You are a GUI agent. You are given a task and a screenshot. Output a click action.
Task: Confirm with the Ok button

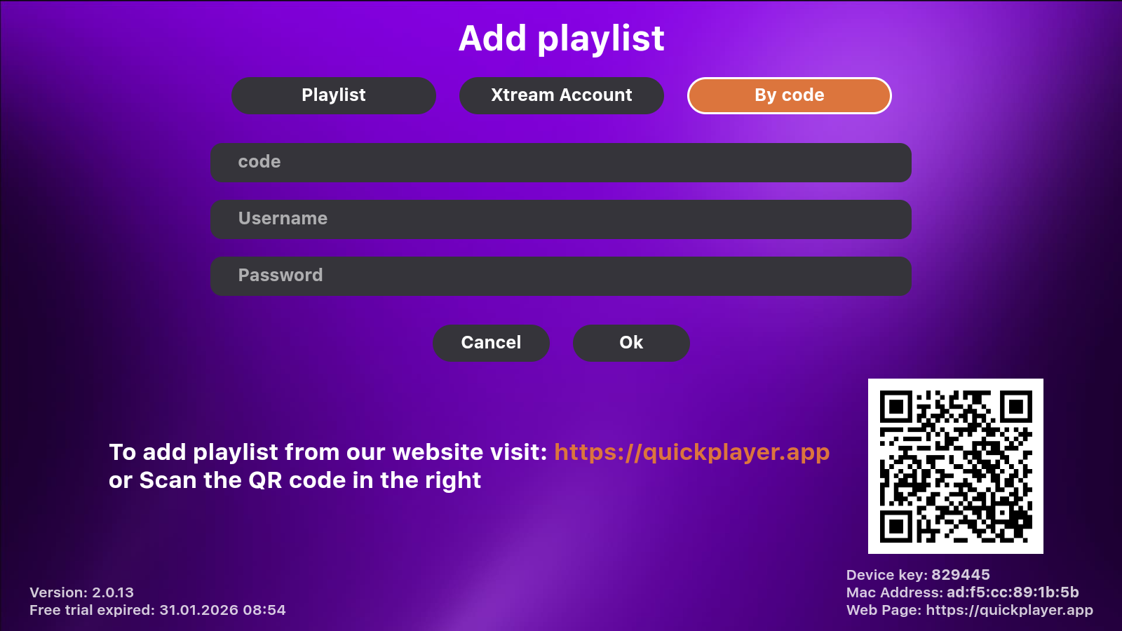[631, 343]
